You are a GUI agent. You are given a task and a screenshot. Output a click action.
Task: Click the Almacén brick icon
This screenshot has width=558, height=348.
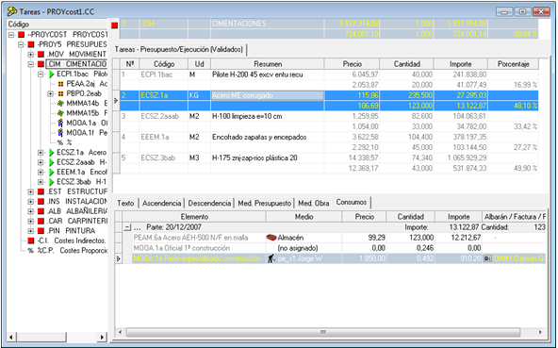(271, 238)
